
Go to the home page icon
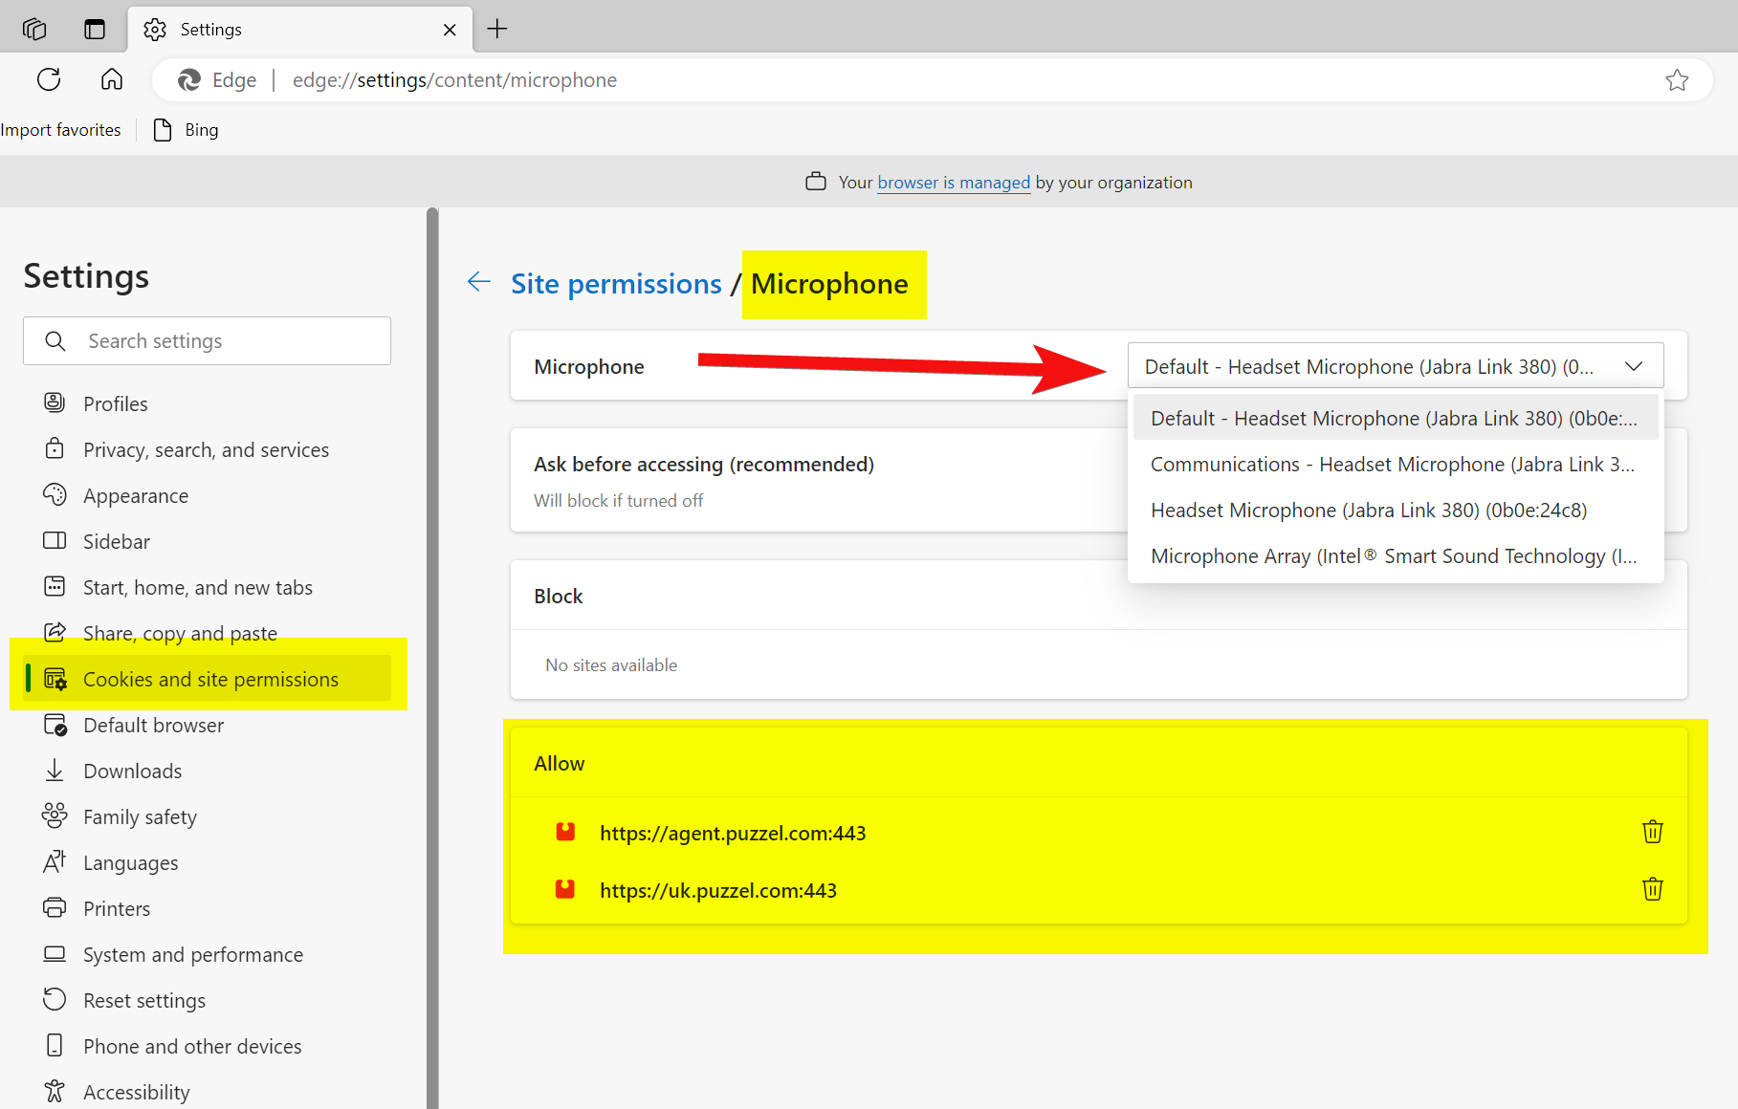point(112,79)
